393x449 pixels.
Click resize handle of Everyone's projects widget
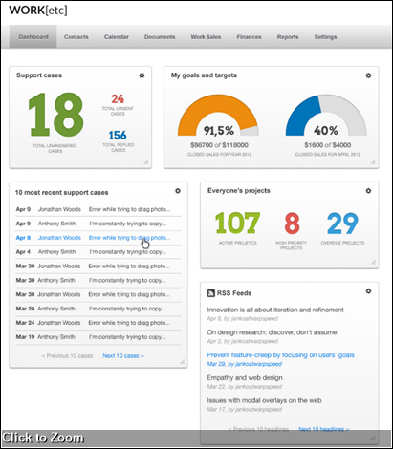click(373, 262)
